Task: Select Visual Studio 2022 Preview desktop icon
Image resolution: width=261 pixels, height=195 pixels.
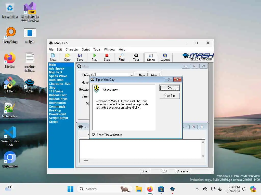Action: pyautogui.click(x=30, y=12)
